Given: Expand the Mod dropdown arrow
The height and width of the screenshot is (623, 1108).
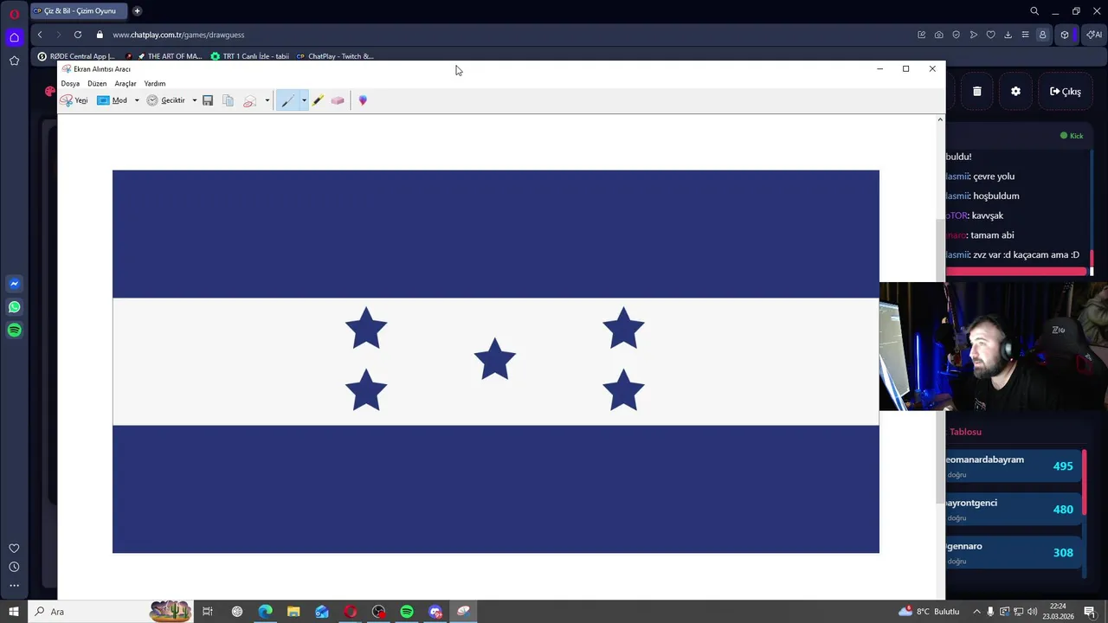Looking at the screenshot, I should (x=136, y=100).
